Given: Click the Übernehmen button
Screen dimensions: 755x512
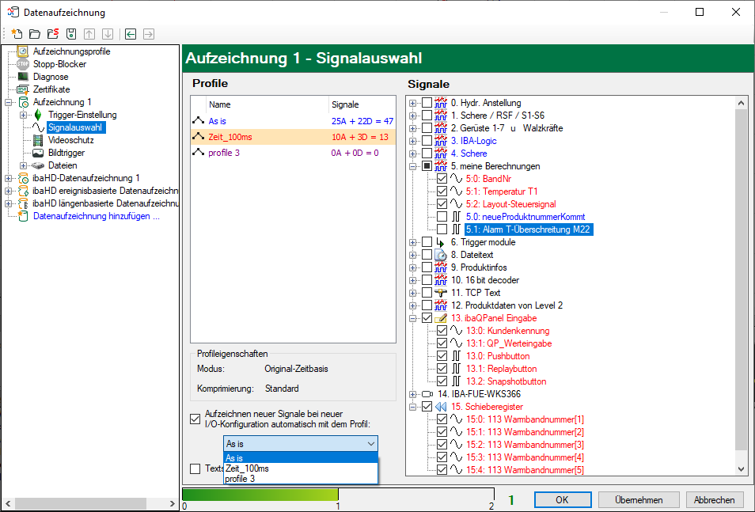Looking at the screenshot, I should pos(639,500).
